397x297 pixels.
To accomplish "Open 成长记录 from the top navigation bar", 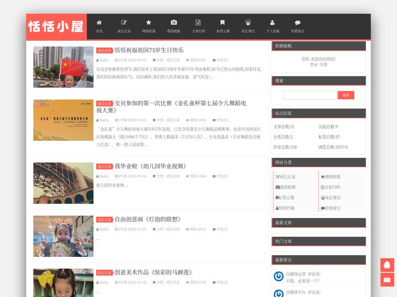I will click(124, 26).
